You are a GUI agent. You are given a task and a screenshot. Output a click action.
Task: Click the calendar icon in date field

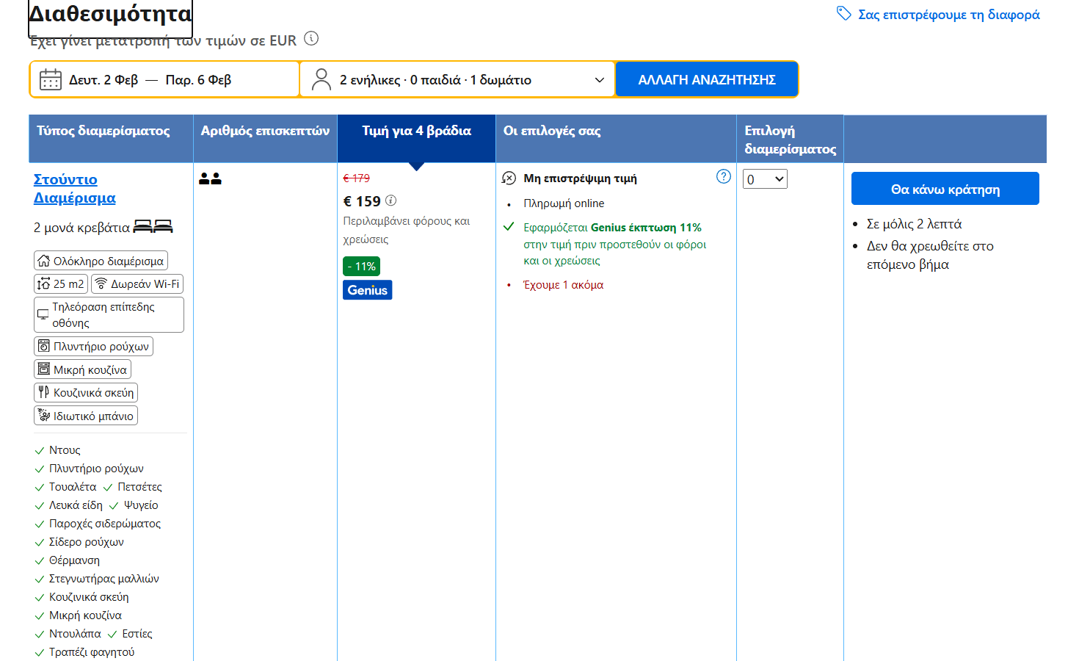pos(51,79)
